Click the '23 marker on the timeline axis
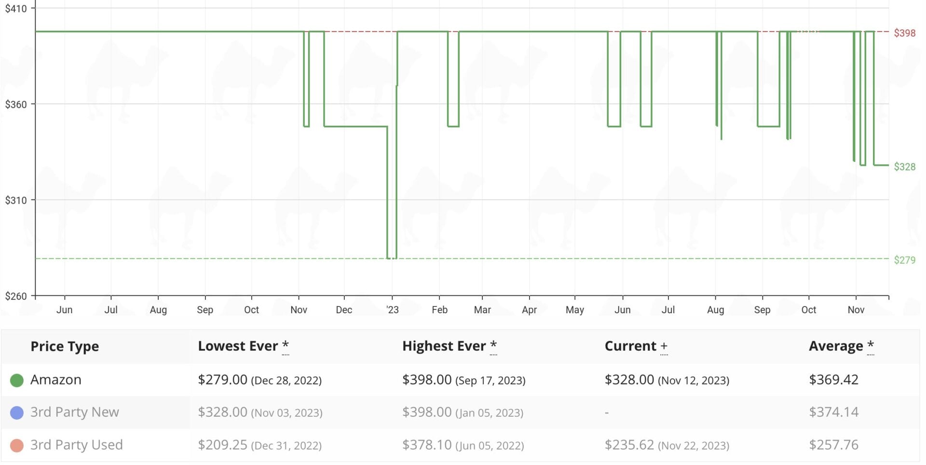 pos(393,310)
